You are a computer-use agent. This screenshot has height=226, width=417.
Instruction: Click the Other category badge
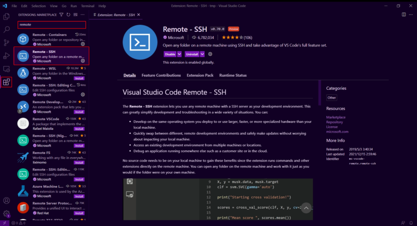point(332,98)
